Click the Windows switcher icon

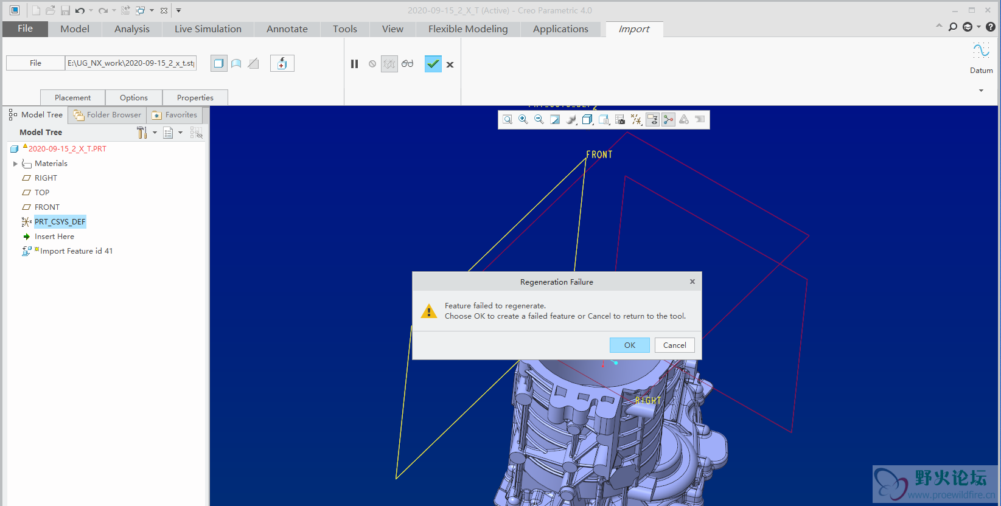click(140, 10)
